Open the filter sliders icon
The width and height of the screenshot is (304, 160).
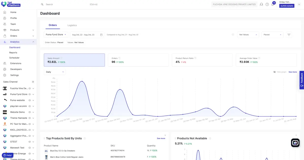coord(289,35)
